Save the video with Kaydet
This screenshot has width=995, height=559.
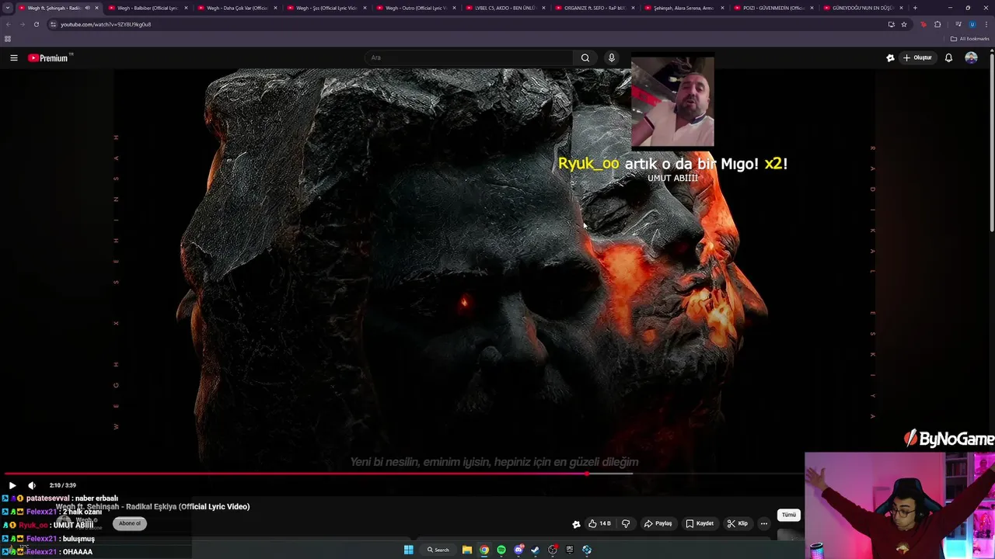pyautogui.click(x=700, y=523)
